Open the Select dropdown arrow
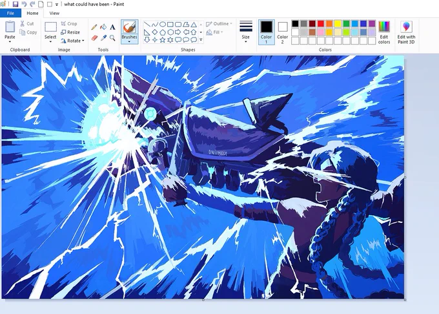This screenshot has height=314, width=439. 50,42
